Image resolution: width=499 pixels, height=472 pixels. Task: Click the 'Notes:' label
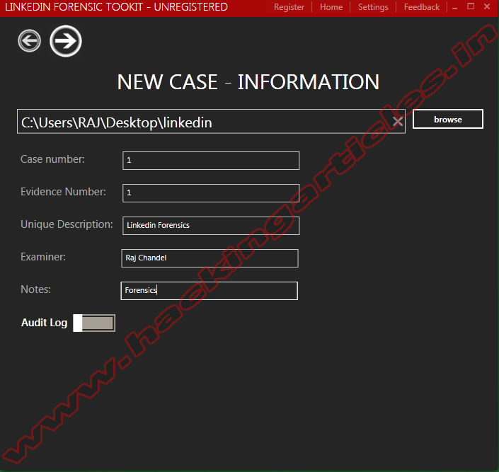(35, 289)
